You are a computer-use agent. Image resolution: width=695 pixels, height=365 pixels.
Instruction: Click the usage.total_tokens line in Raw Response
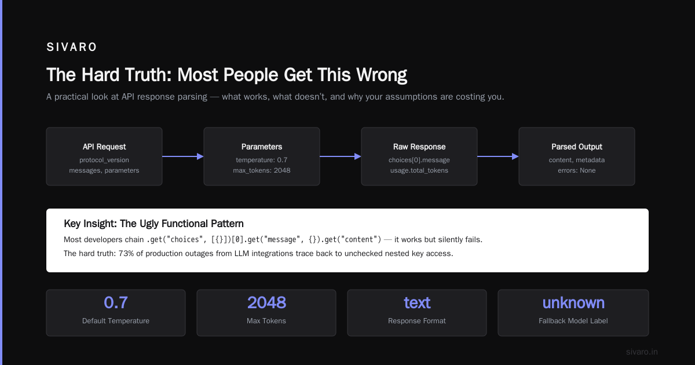pyautogui.click(x=419, y=170)
